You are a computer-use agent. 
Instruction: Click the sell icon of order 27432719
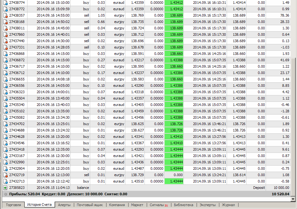click(5, 175)
